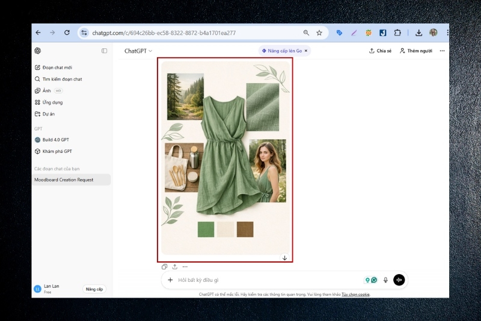
Task: Start a new chat via Đoạn chat mới
Action: click(x=57, y=67)
